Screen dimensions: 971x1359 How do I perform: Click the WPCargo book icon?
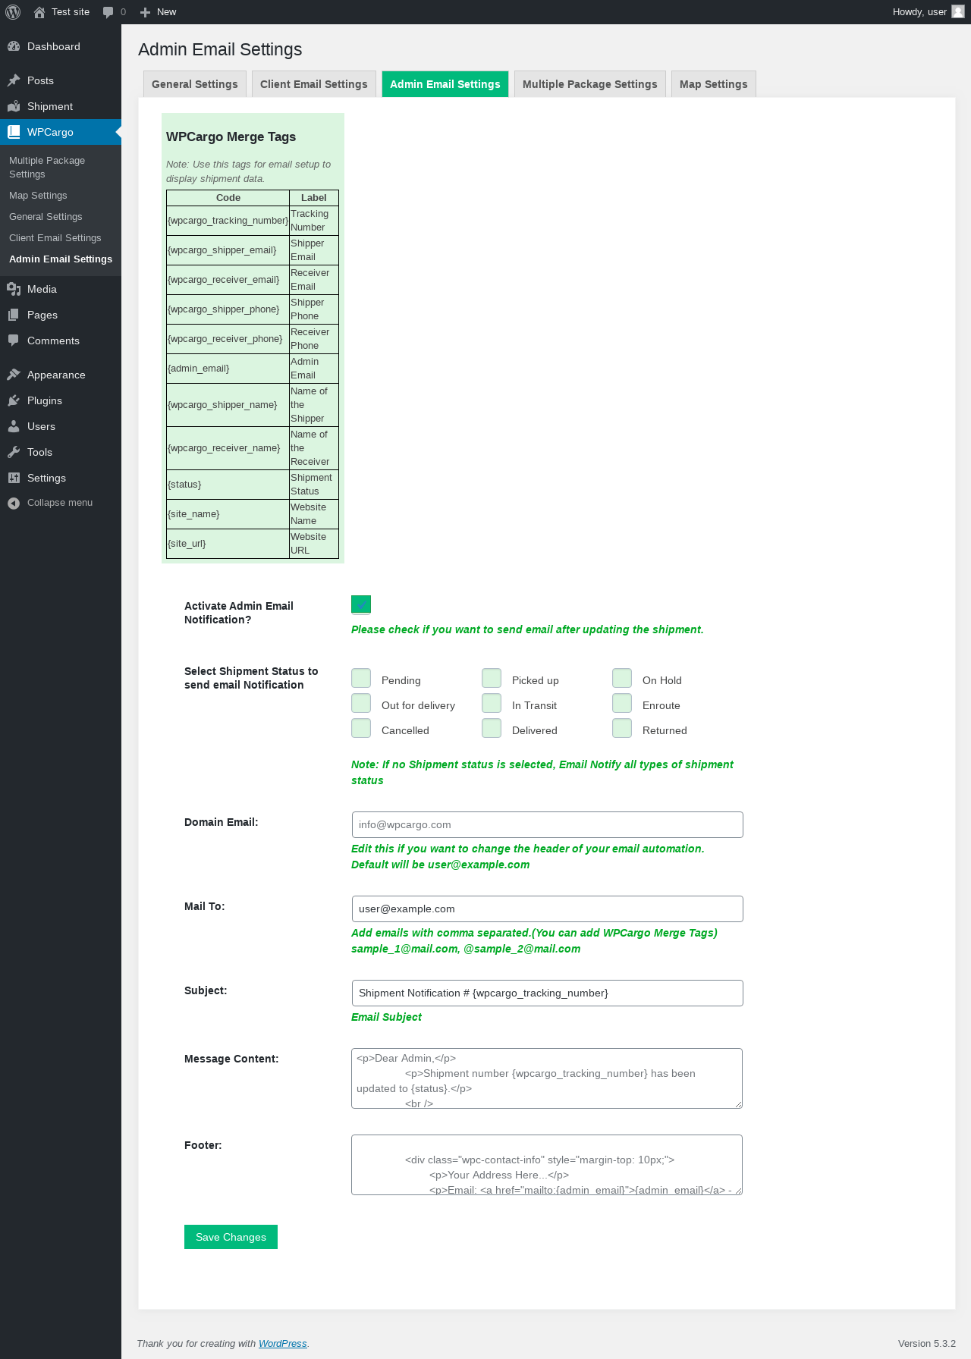[x=14, y=132]
